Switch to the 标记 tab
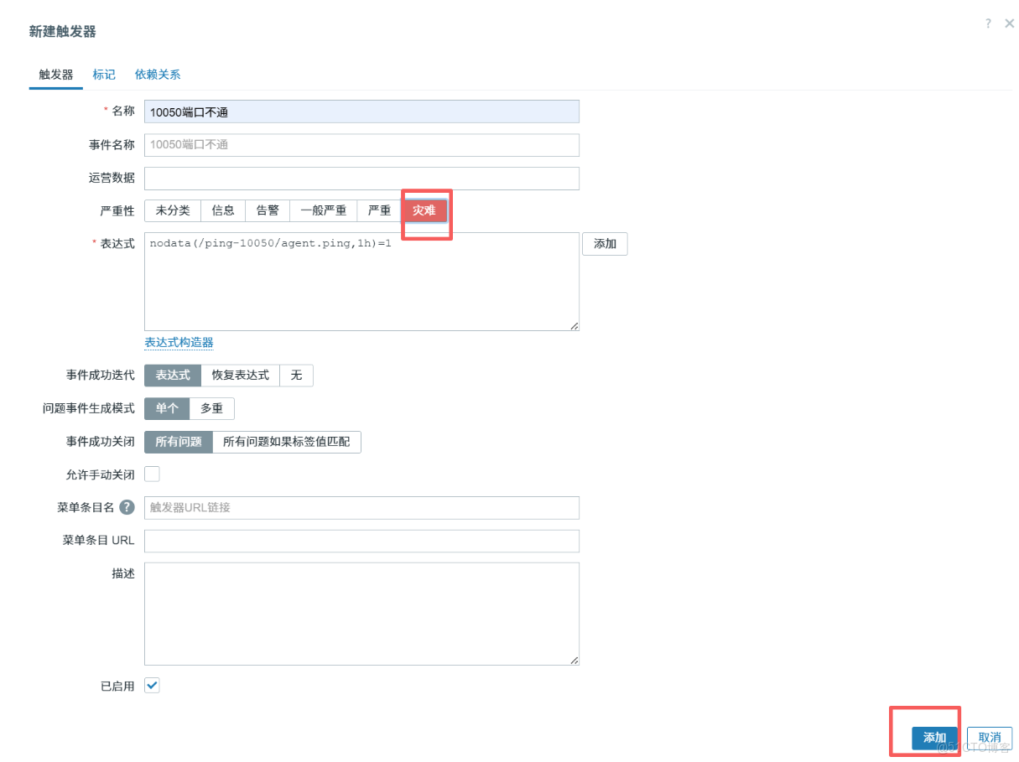Screen dimensions: 1019x762 104,75
